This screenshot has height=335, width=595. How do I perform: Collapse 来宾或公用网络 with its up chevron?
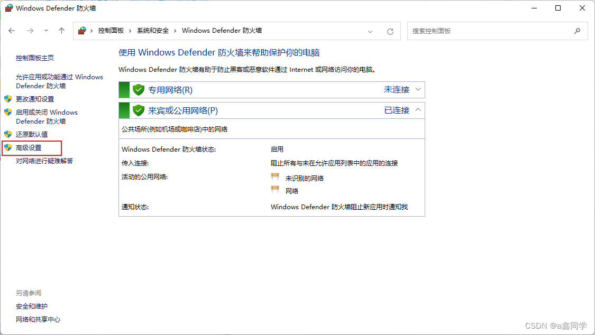[x=418, y=110]
